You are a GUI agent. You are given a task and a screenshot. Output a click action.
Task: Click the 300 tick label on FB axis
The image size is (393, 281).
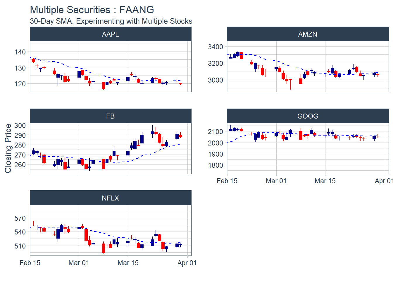click(x=20, y=125)
